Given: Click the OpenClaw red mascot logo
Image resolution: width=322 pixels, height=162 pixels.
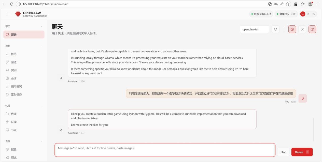Looking at the screenshot, I should (x=18, y=14).
